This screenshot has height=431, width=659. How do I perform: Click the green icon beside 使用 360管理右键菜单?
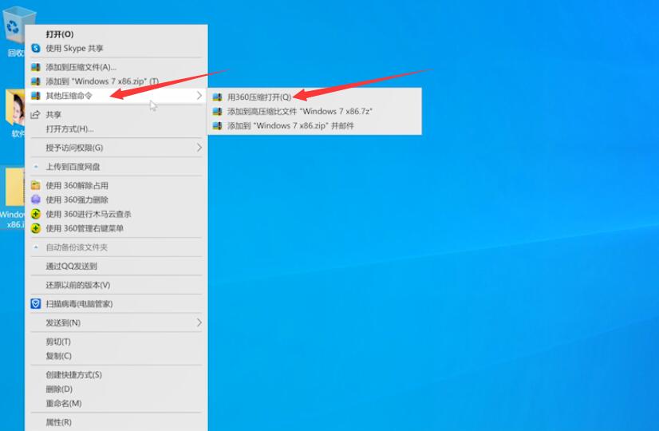(x=36, y=228)
